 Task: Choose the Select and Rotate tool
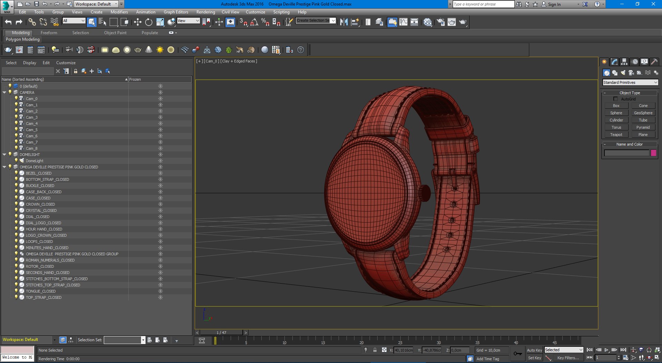[x=149, y=22]
